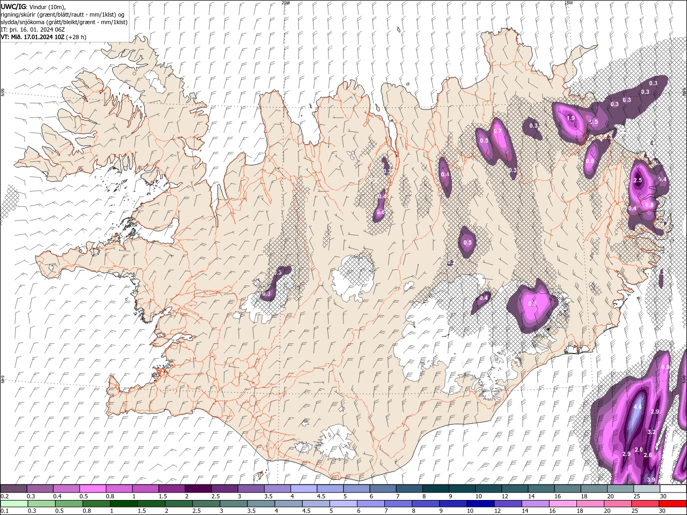
Task: Click the 1.9 precipitation value on the map
Action: 571,118
